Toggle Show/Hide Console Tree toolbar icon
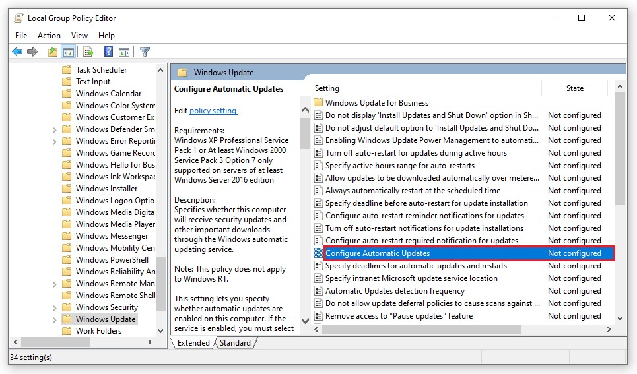Viewport: 637px width, 374px height. coord(68,52)
